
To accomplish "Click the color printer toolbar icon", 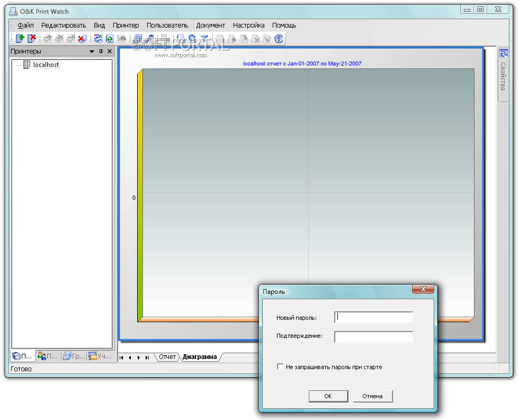I will pyautogui.click(x=99, y=39).
